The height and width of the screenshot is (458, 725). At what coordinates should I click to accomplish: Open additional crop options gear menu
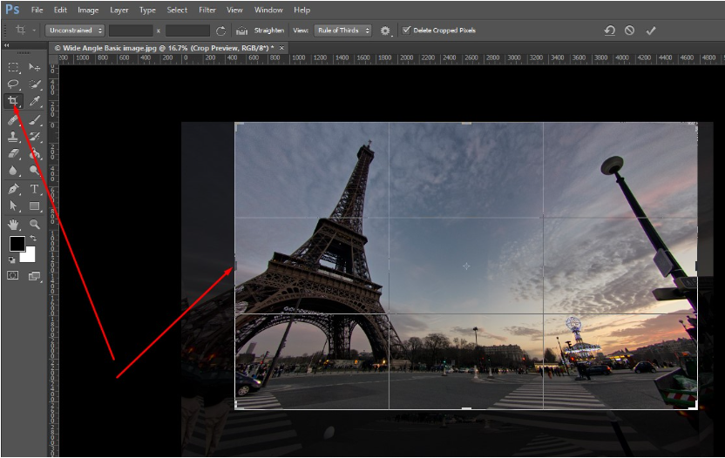(x=385, y=30)
